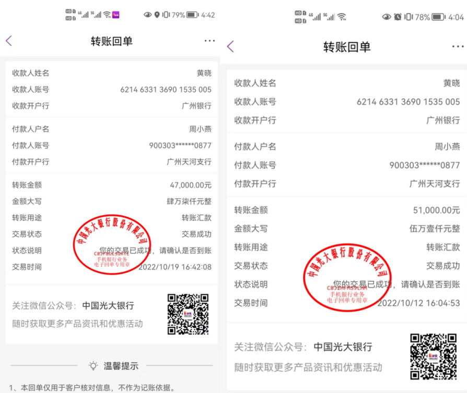The width and height of the screenshot is (467, 393).
Task: Click QR code on the right receipt
Action: [433, 357]
